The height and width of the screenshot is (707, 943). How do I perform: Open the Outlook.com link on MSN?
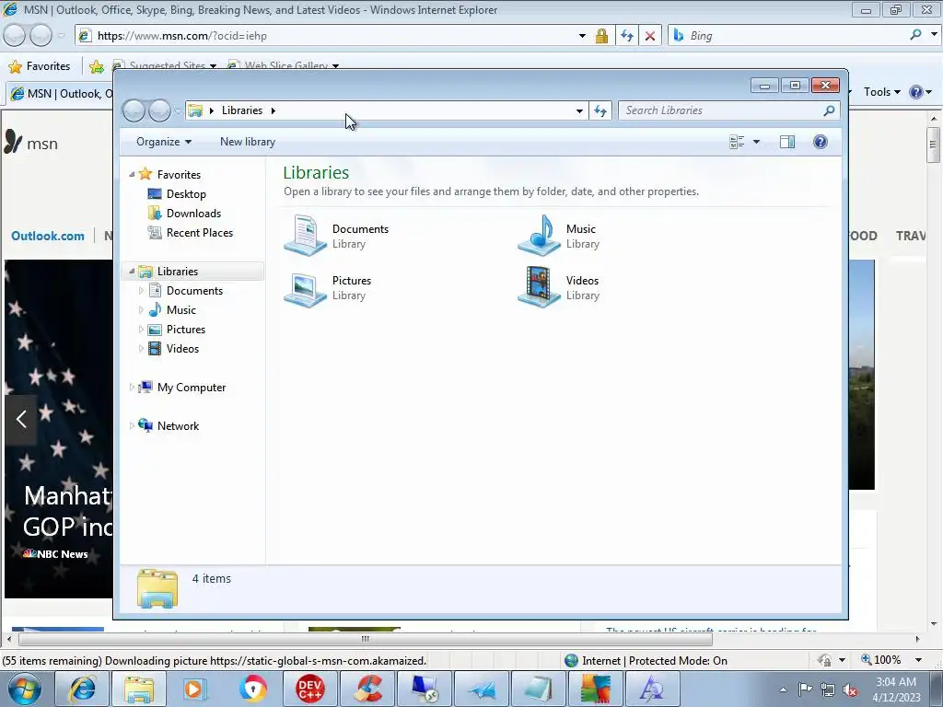click(48, 236)
